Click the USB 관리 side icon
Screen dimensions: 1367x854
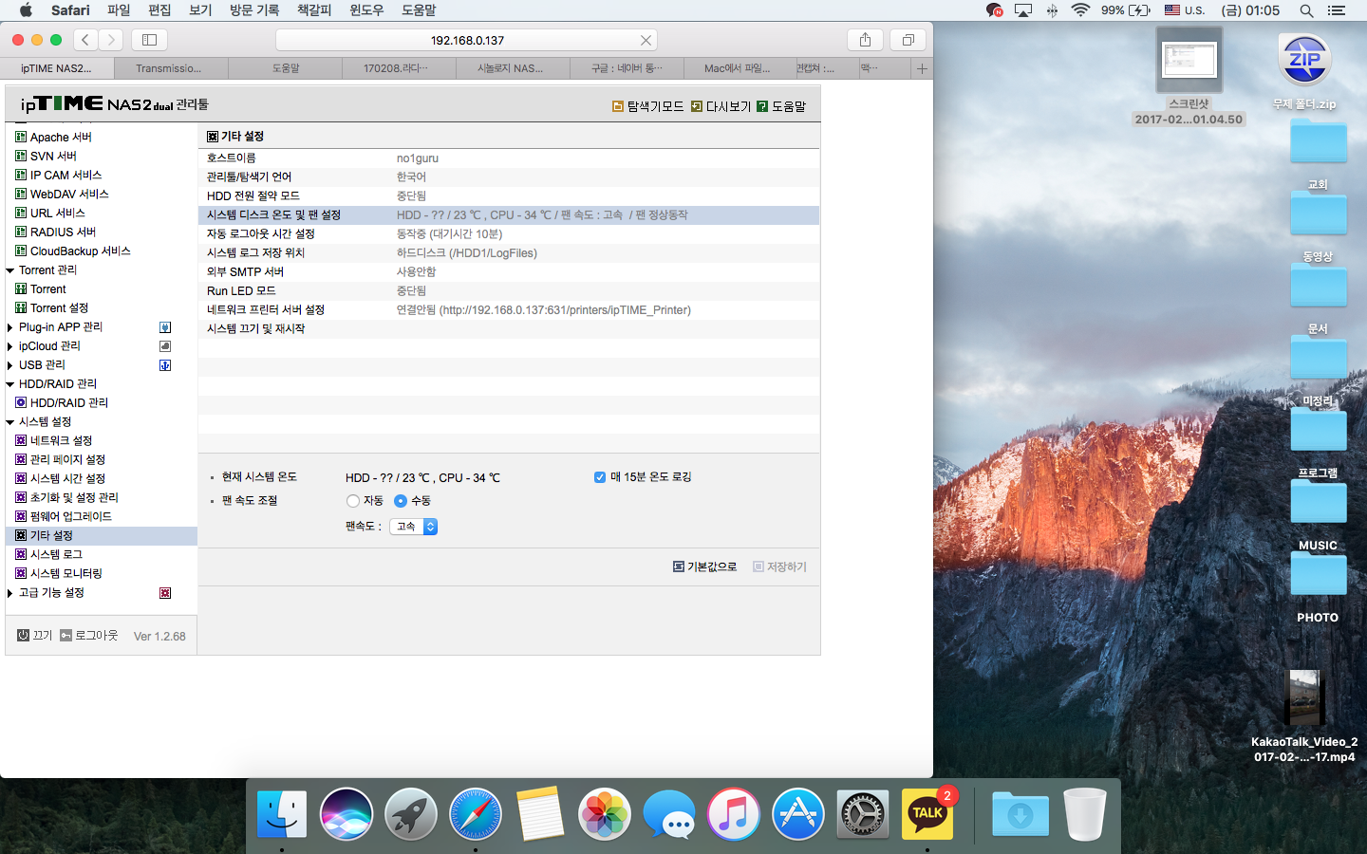165,365
